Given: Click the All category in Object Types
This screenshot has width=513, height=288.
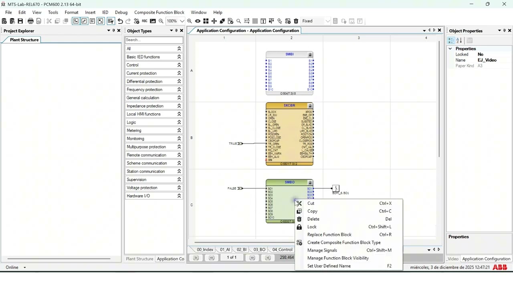Looking at the screenshot, I should point(154,49).
